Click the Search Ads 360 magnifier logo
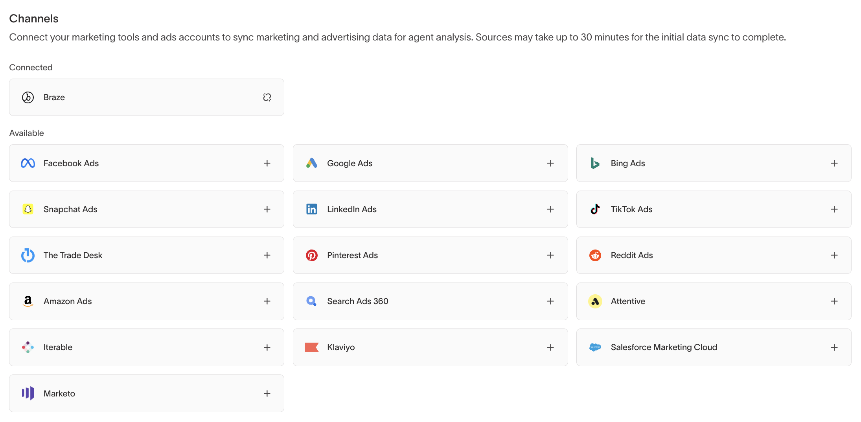861x422 pixels. [311, 301]
